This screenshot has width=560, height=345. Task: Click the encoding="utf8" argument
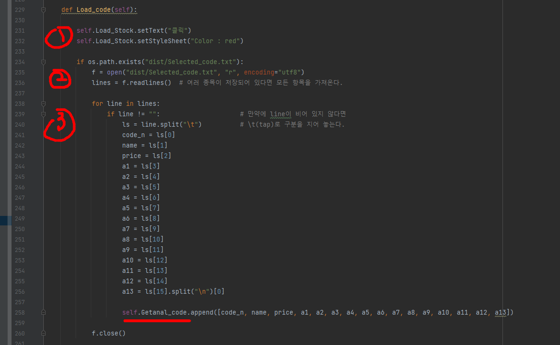(x=272, y=72)
